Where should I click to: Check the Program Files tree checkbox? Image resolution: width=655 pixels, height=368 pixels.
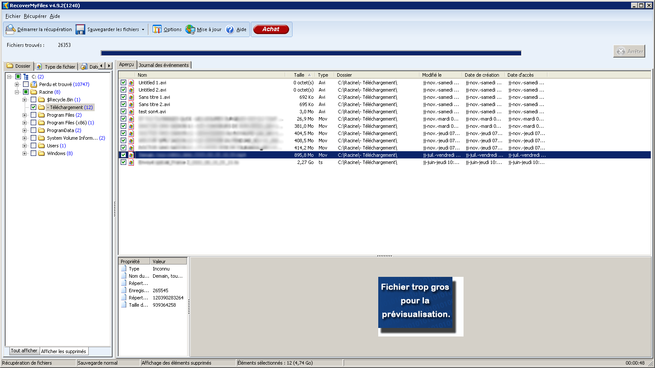point(33,115)
